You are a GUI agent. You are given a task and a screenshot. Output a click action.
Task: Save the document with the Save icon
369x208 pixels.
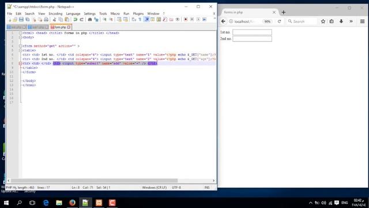(21, 20)
